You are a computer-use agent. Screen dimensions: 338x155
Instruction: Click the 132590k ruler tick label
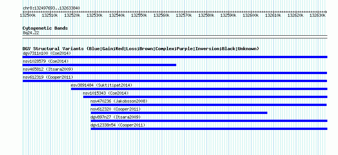pos(229,15)
